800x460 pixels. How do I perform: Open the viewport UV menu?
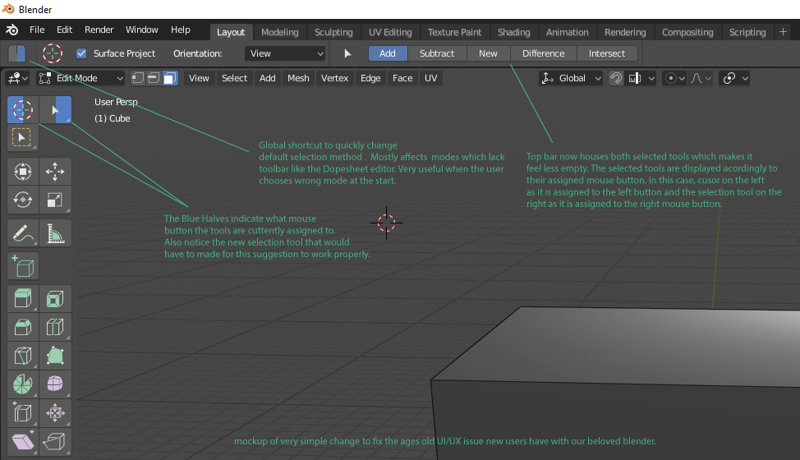tap(431, 78)
